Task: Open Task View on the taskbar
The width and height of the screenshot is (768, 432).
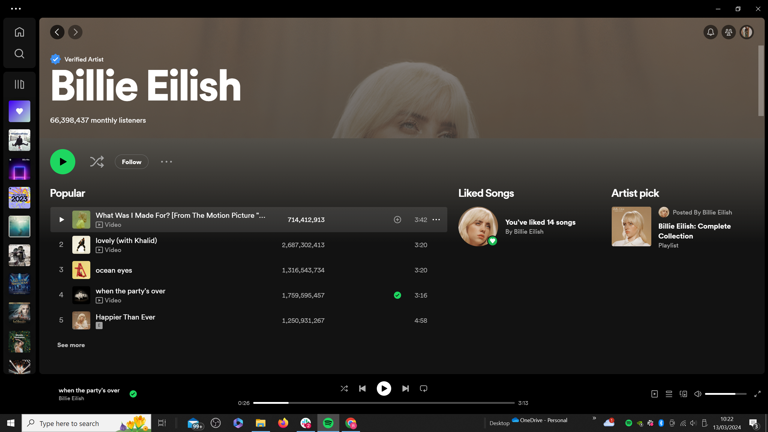Action: pos(162,423)
